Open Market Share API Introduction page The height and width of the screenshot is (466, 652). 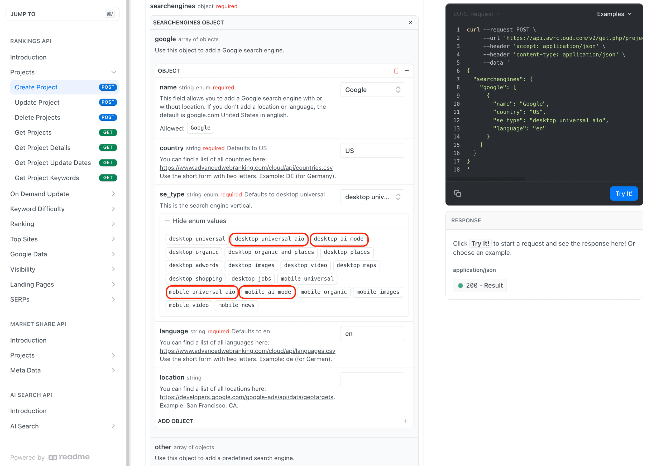point(28,340)
